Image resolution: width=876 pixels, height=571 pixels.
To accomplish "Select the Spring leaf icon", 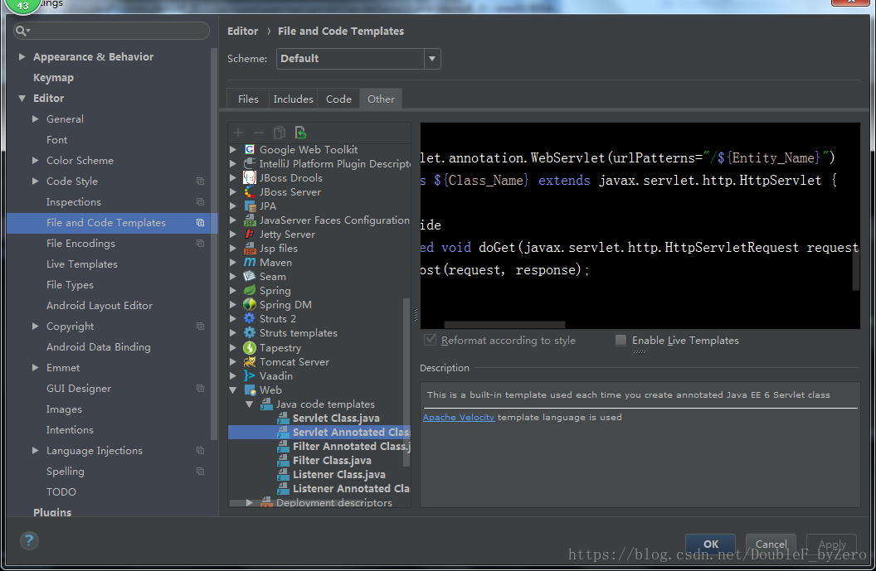I will coord(250,290).
